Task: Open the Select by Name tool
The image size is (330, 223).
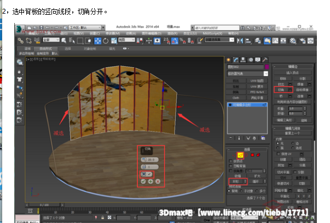Action: 72,40
